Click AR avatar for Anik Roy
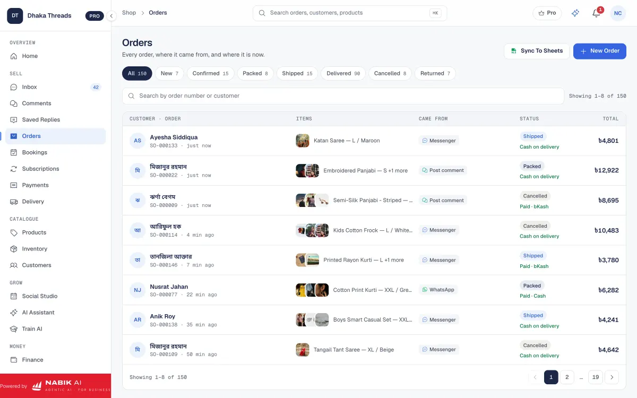 click(137, 320)
